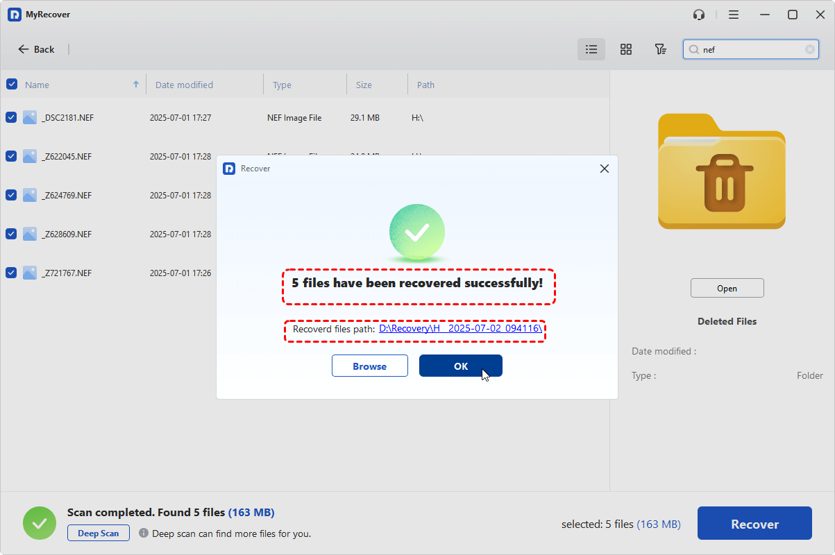Select the _DSC2181.NEF file name
This screenshot has width=835, height=555.
[x=67, y=118]
